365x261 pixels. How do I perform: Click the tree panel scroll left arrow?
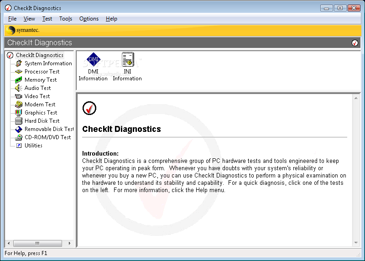(9, 243)
